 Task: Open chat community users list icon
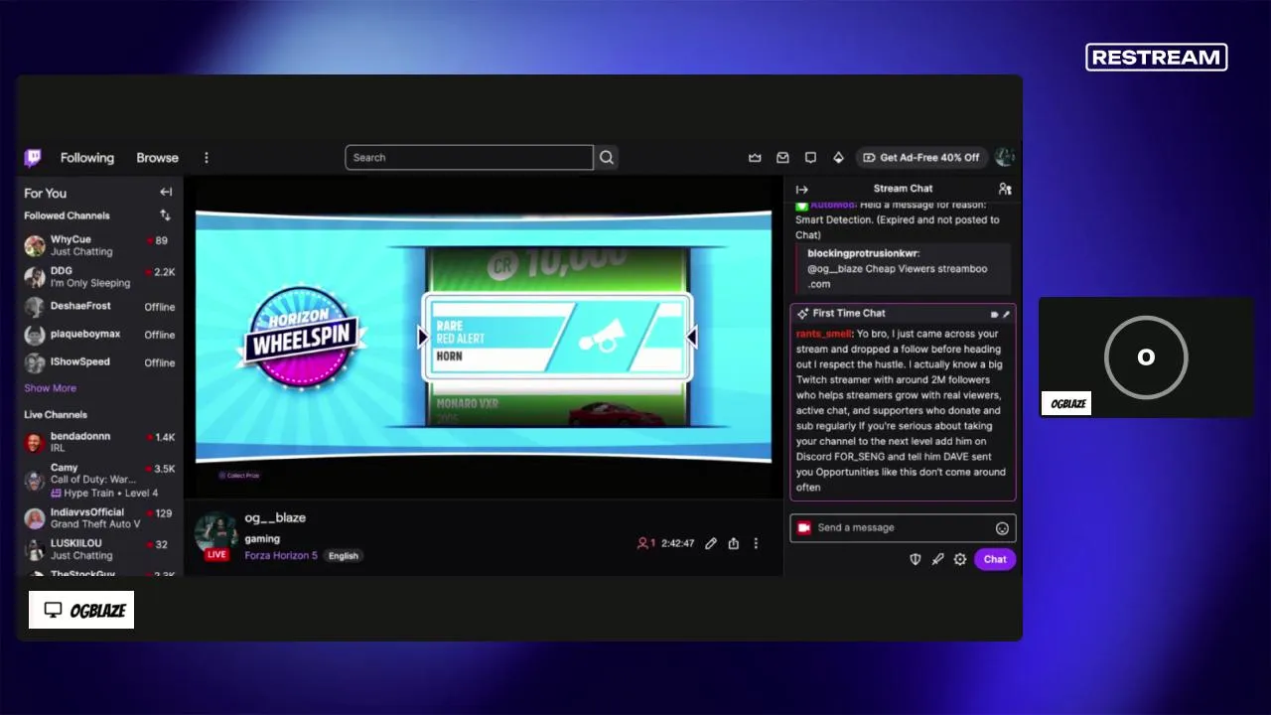click(x=1005, y=189)
